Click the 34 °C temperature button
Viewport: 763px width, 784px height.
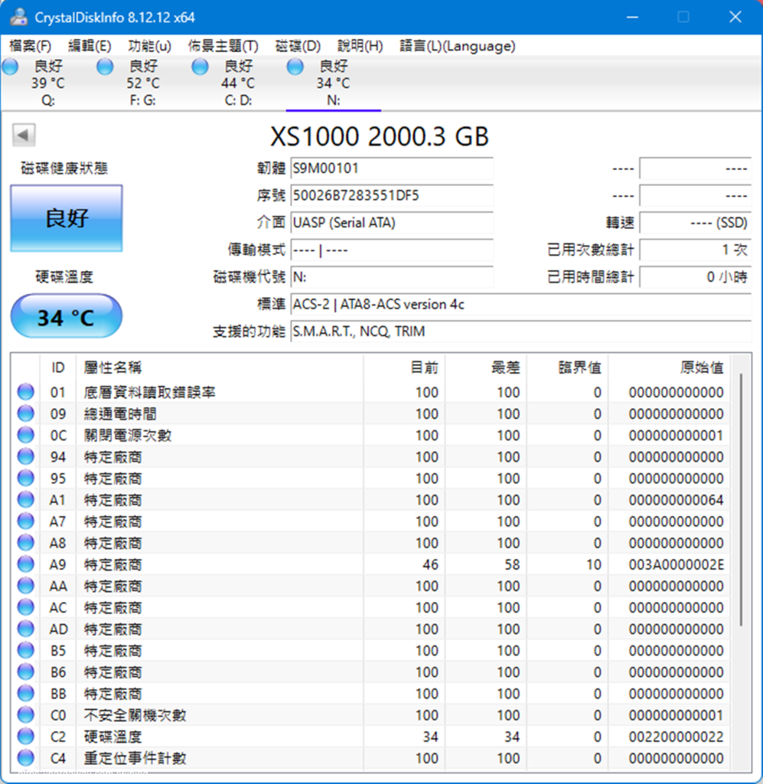[x=67, y=316]
